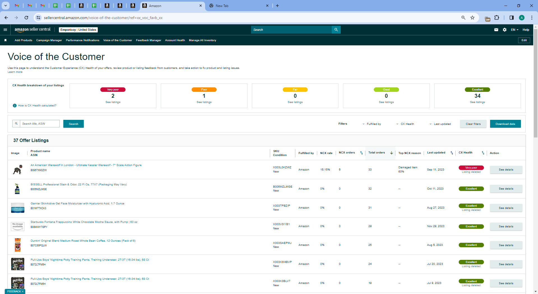Open the Chrome profile avatar

pos(521,18)
